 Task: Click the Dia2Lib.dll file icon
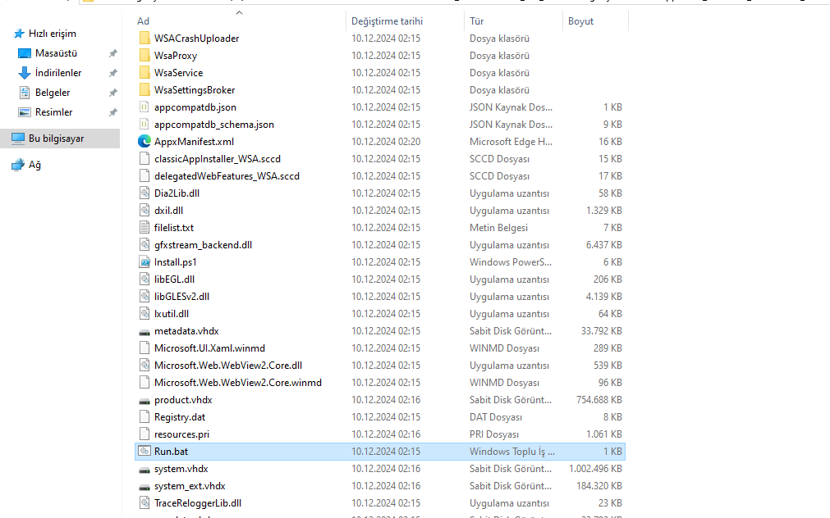(x=144, y=193)
